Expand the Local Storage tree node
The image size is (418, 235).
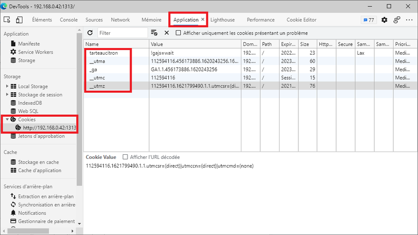(x=7, y=86)
